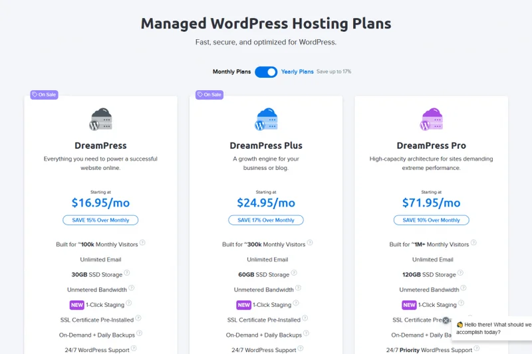Open DreamPress 24/7 WordPress Support help icon
The width and height of the screenshot is (532, 354).
tap(134, 348)
